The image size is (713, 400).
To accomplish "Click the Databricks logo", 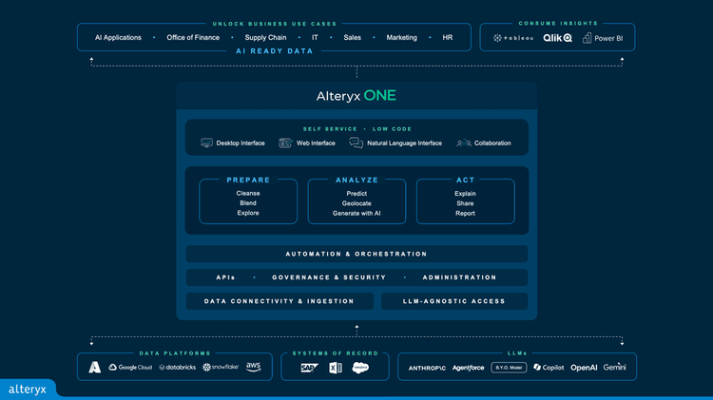I will pos(176,367).
